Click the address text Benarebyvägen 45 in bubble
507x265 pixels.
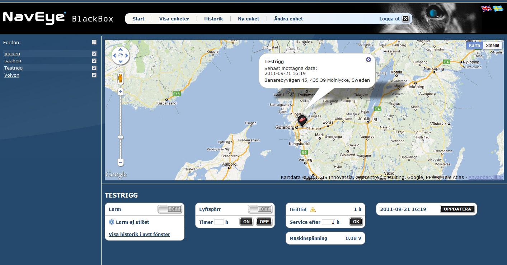(x=317, y=80)
